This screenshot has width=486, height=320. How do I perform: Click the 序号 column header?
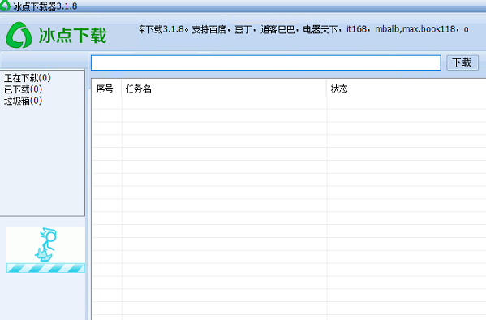[105, 89]
